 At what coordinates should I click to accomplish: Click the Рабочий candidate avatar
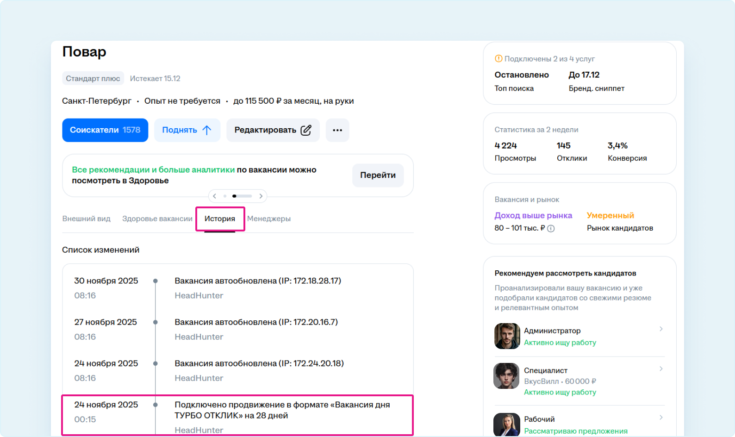point(506,425)
